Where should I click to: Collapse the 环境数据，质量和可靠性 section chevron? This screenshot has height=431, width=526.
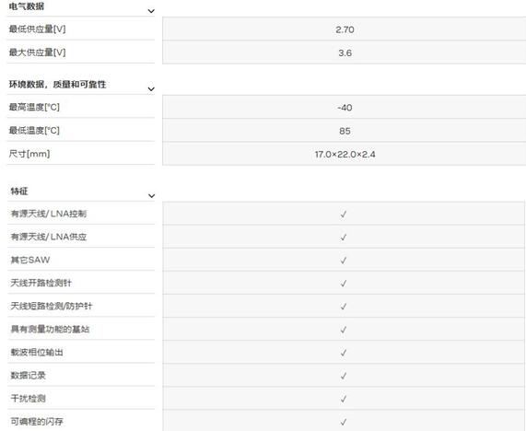151,89
